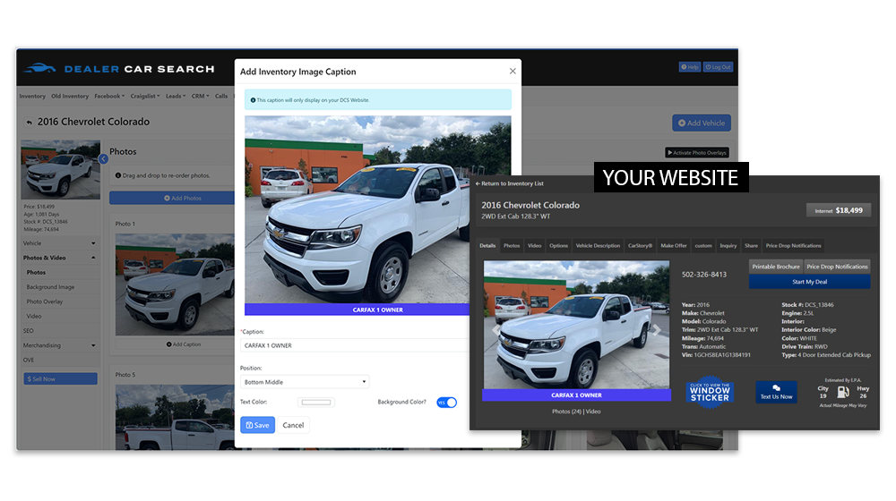Collapse the sidebar with blue chevron circle
This screenshot has height=501, width=896.
pos(103,159)
